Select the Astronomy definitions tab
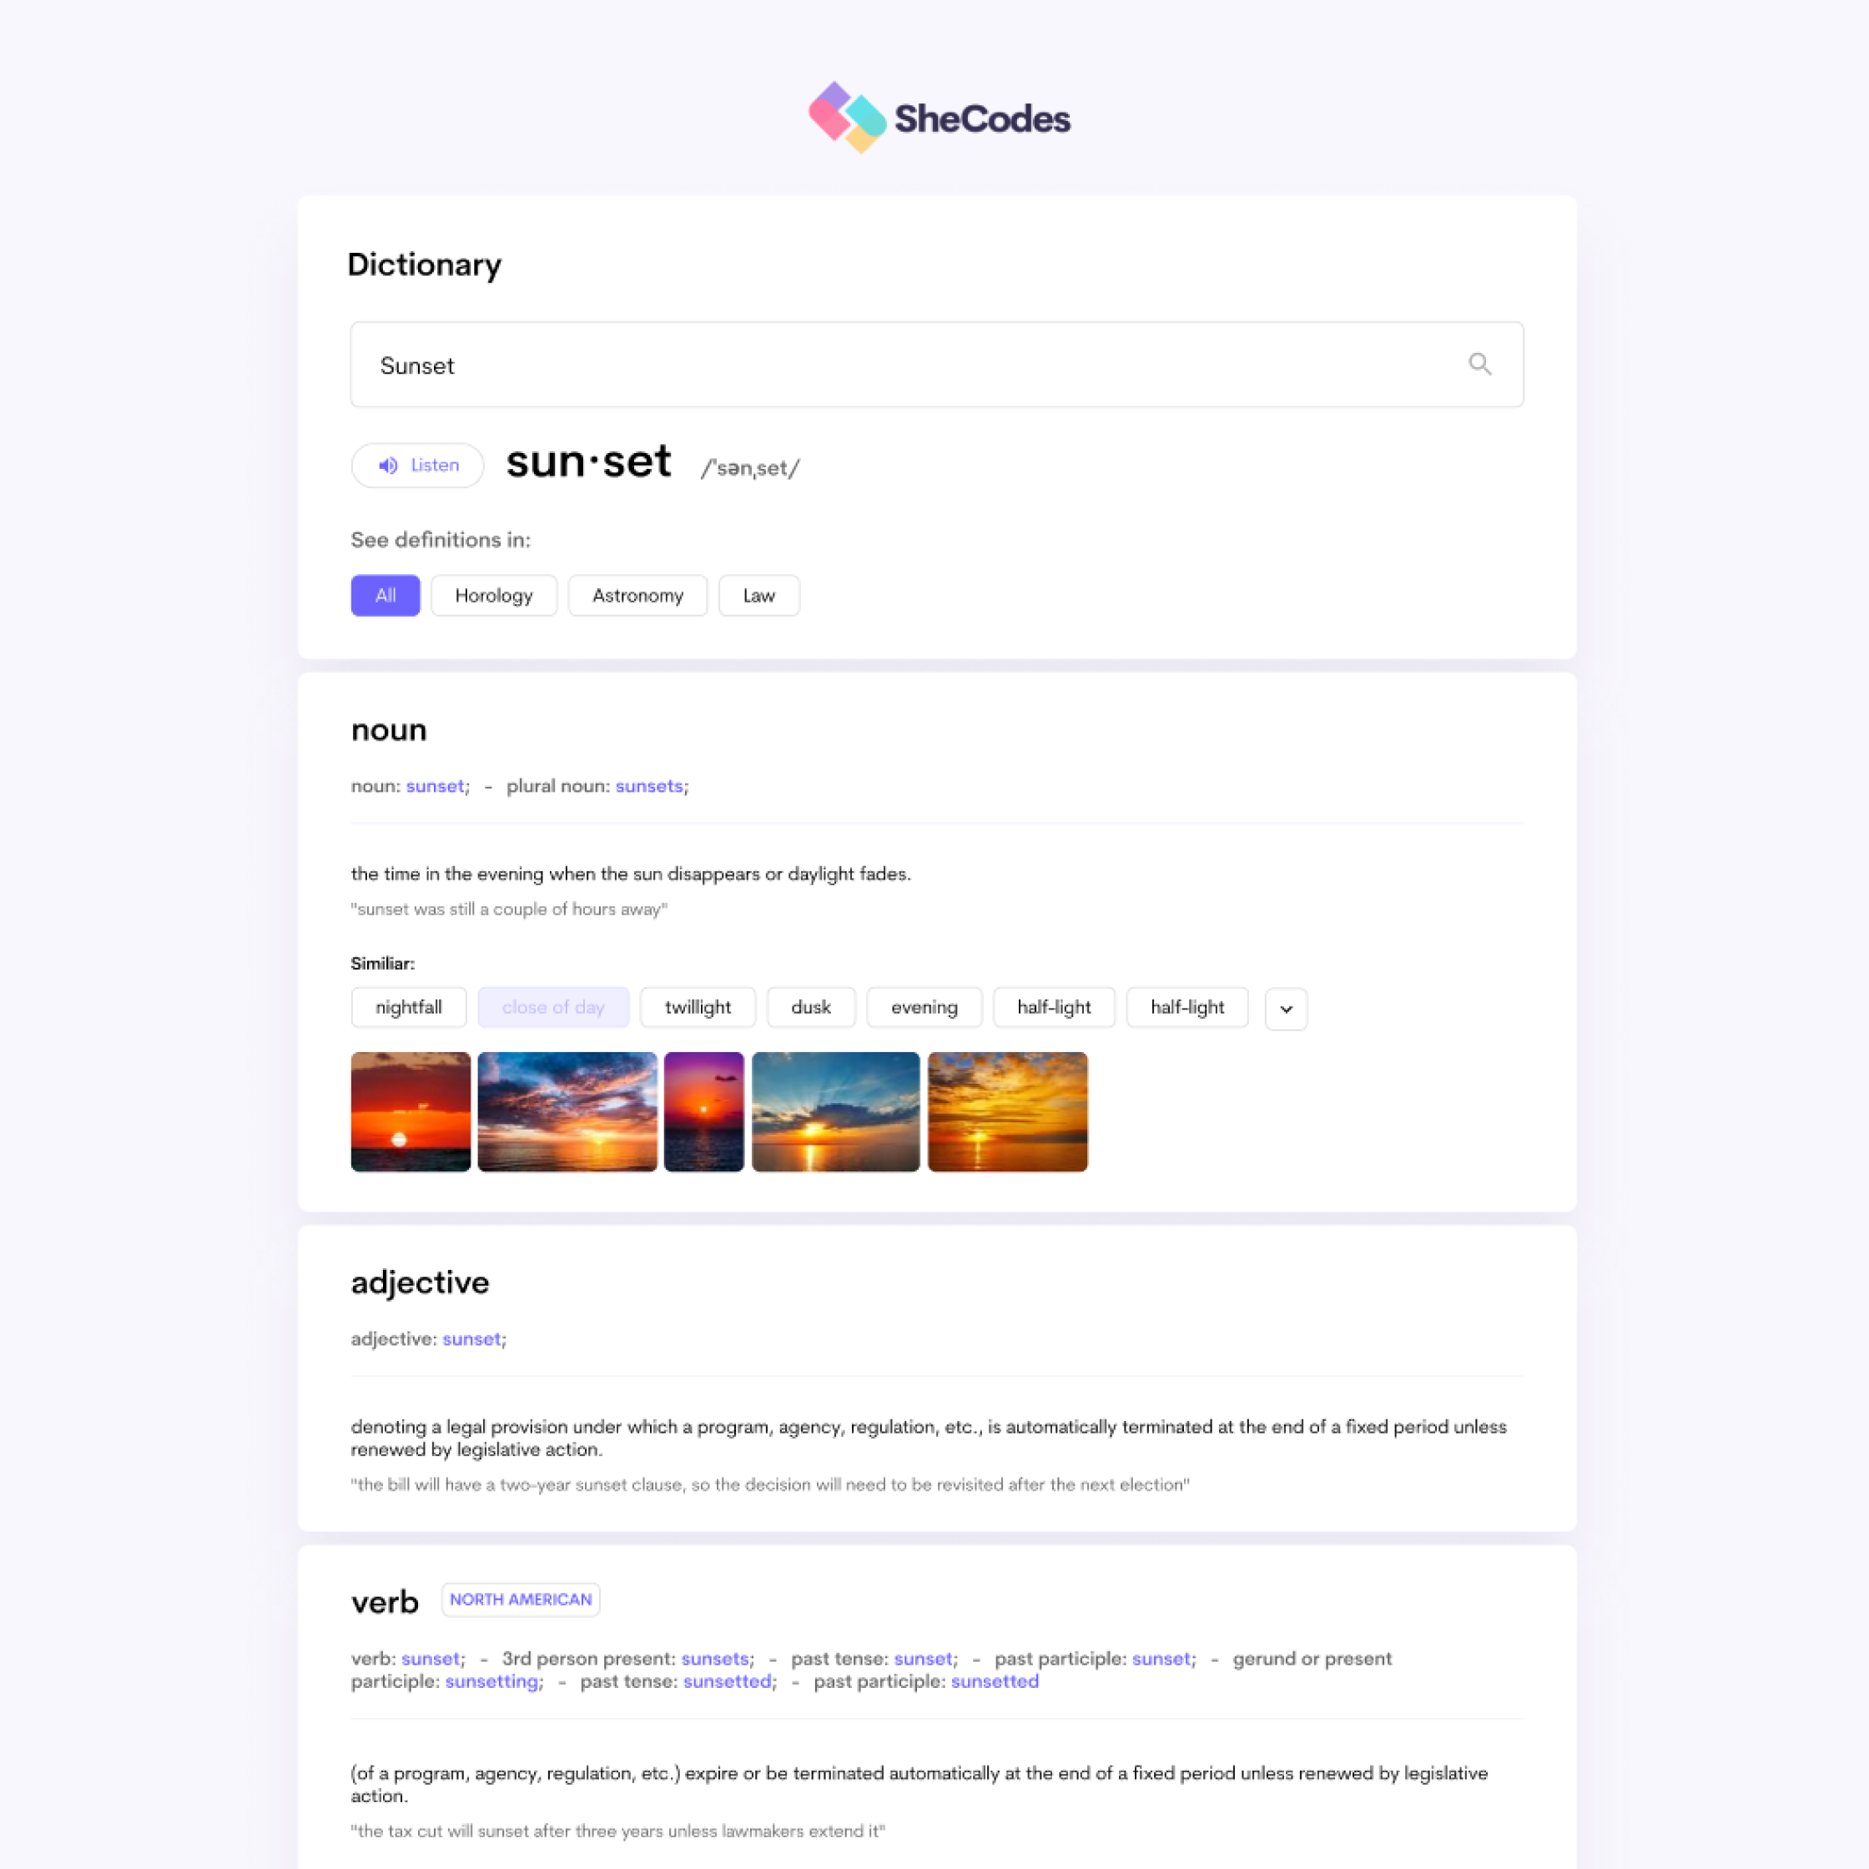This screenshot has width=1869, height=1869. [637, 594]
